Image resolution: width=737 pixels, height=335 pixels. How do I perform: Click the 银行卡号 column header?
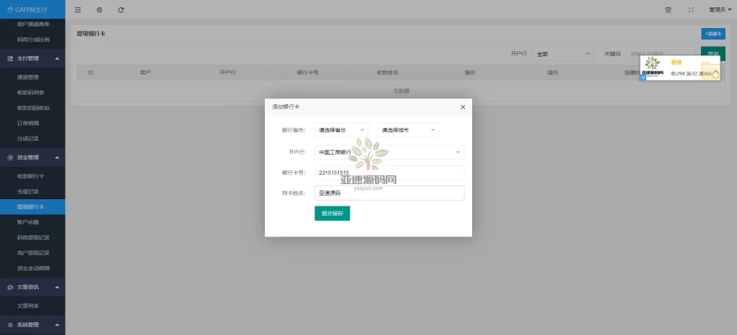click(x=308, y=73)
